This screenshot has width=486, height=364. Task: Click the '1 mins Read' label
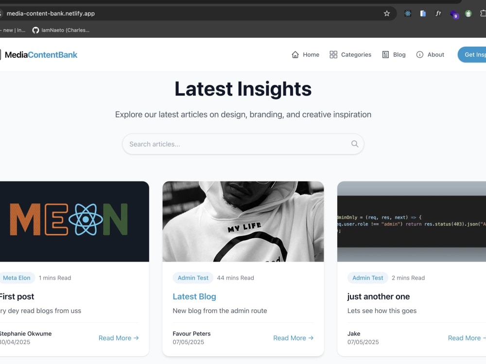(55, 278)
